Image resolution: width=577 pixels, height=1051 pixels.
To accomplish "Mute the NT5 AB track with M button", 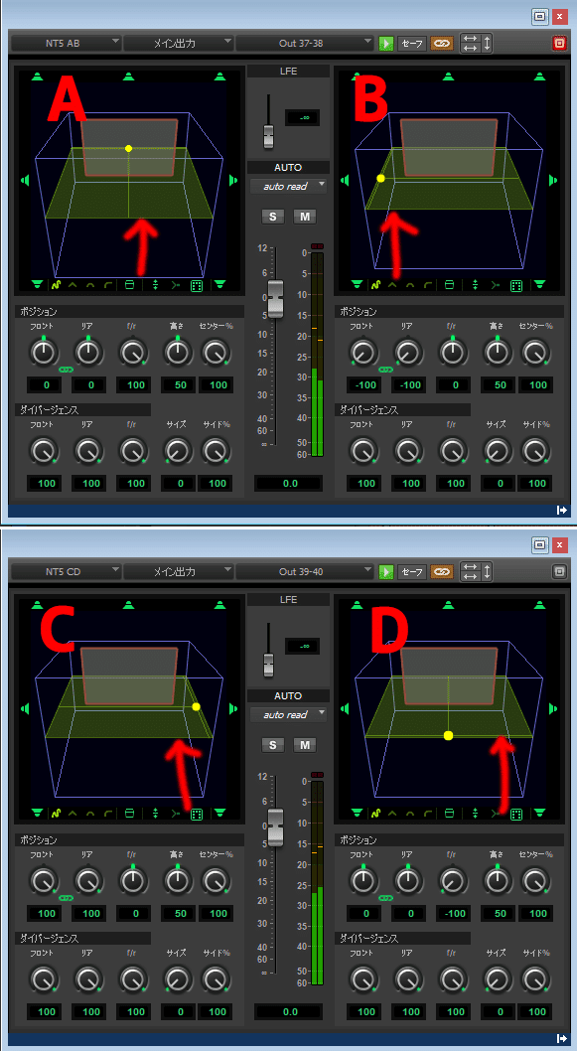I will pos(306,217).
